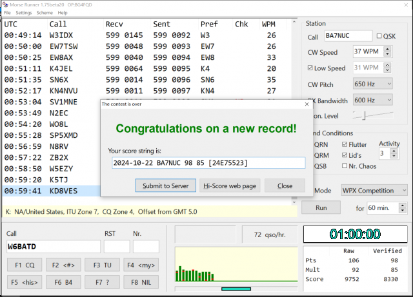Close the contest is over dialog with X
This screenshot has width=413, height=297.
point(307,104)
